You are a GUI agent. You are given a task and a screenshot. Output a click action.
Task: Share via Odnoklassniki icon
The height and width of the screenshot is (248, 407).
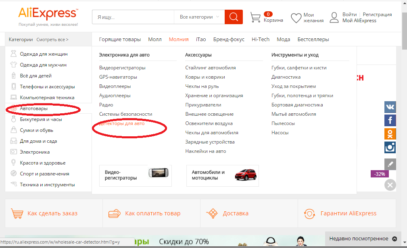(x=390, y=134)
